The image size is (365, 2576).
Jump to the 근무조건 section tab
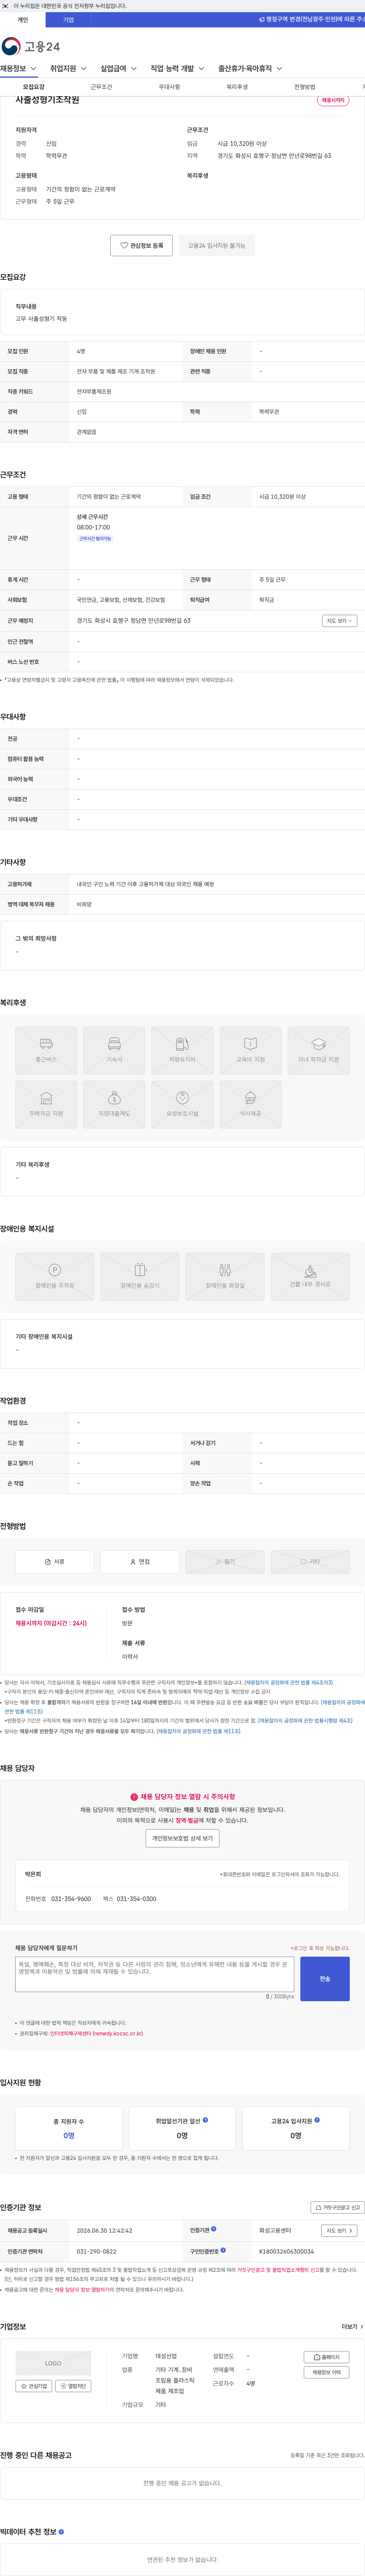click(x=102, y=87)
